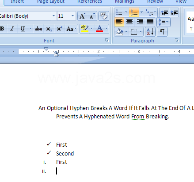Open the borders dropdown arrow
Screen dimensions: 194x182
coord(141,32)
